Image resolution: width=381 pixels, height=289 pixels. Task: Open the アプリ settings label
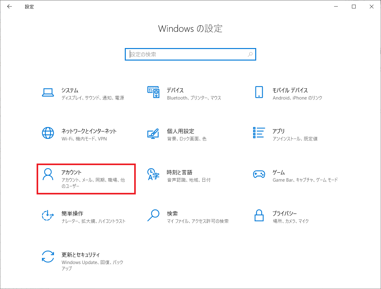[x=278, y=131]
